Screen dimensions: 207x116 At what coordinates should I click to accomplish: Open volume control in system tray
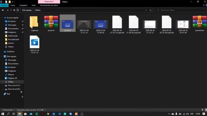(187, 114)
